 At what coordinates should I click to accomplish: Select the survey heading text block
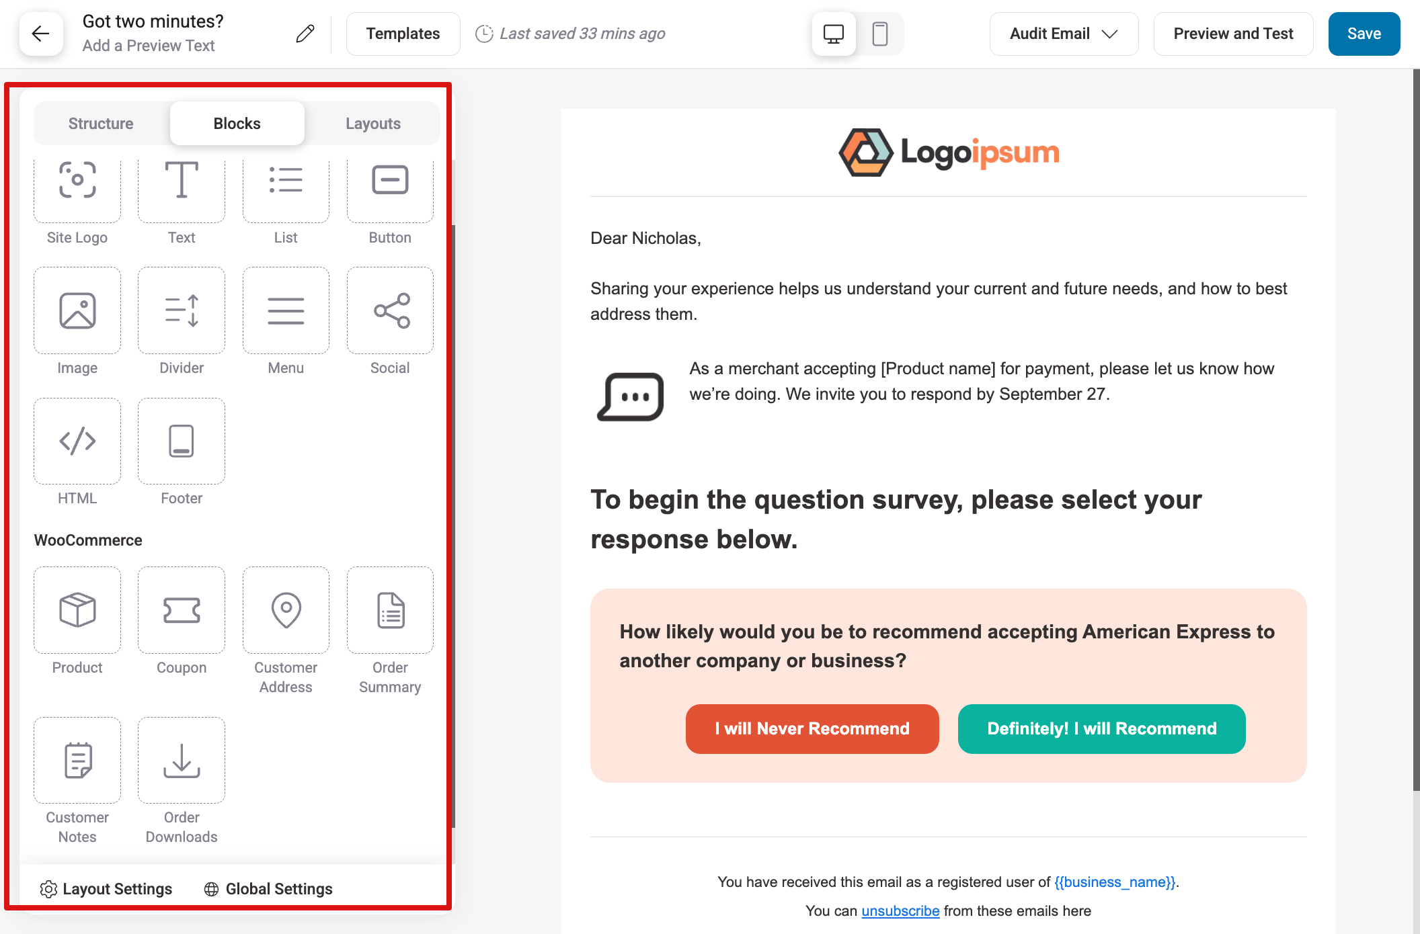pos(896,519)
